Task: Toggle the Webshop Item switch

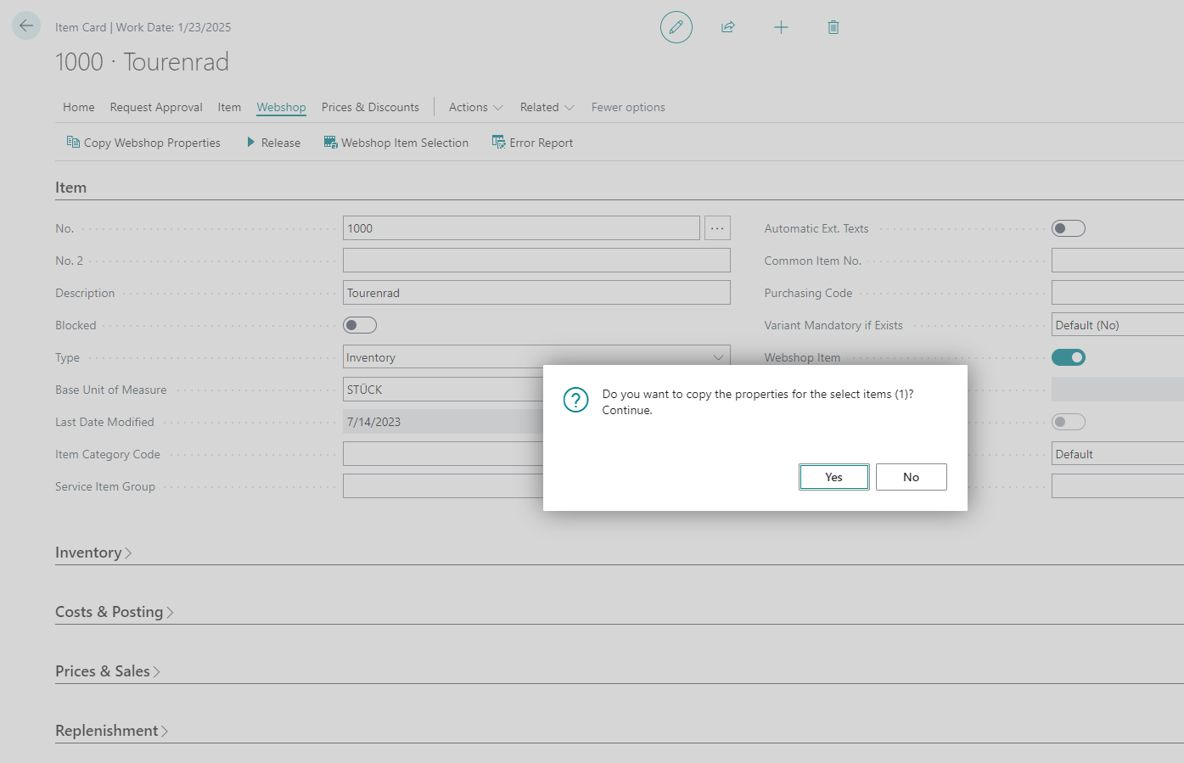Action: point(1069,357)
